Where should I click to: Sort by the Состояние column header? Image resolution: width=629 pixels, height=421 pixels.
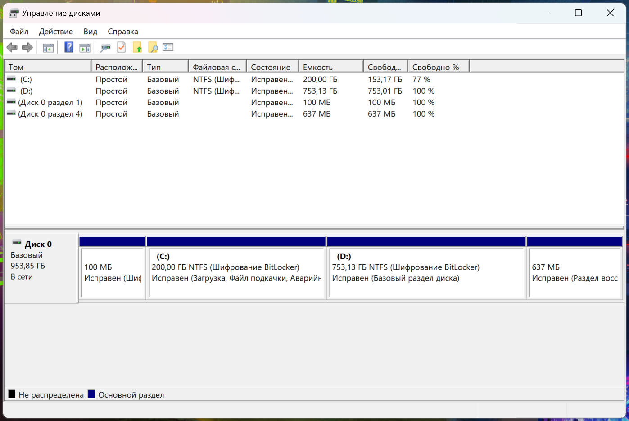(x=272, y=67)
